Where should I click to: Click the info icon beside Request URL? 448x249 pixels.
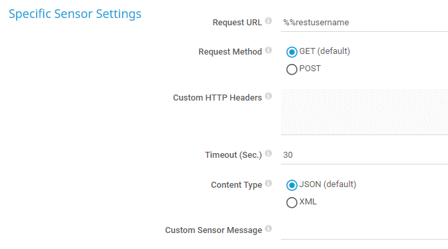pos(268,21)
